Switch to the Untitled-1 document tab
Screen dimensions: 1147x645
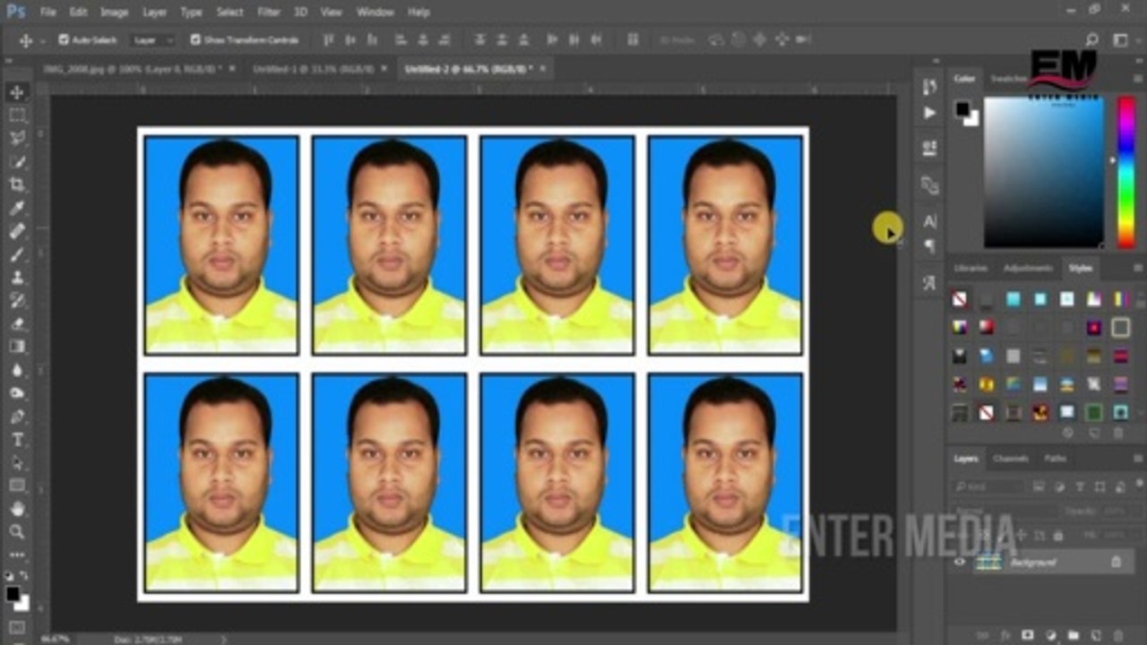[313, 68]
